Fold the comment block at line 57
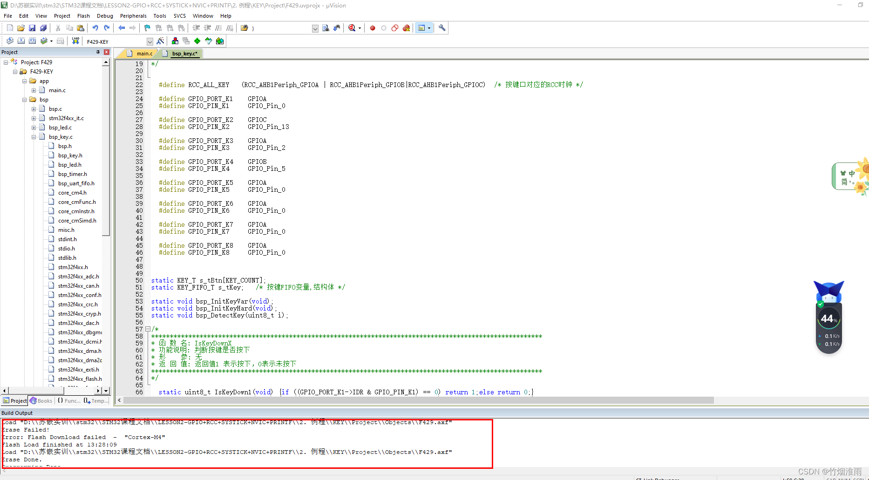This screenshot has height=480, width=869. click(148, 329)
